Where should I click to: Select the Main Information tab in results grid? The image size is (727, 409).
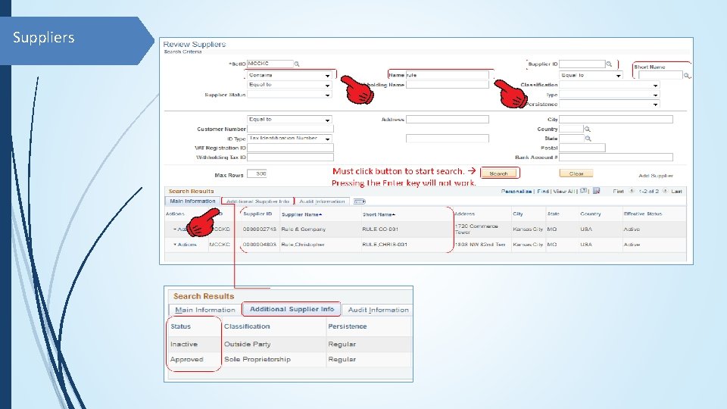[192, 201]
